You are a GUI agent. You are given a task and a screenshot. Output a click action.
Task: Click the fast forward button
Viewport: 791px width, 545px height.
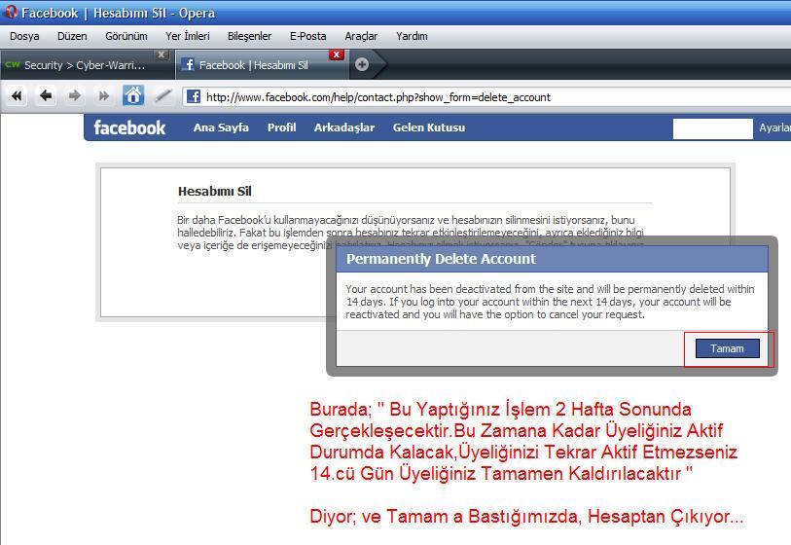[x=103, y=96]
